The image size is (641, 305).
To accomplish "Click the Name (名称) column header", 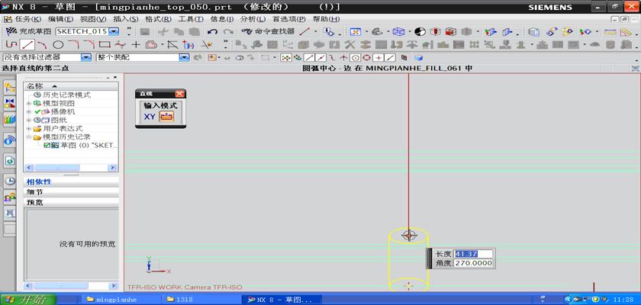I will [x=71, y=86].
